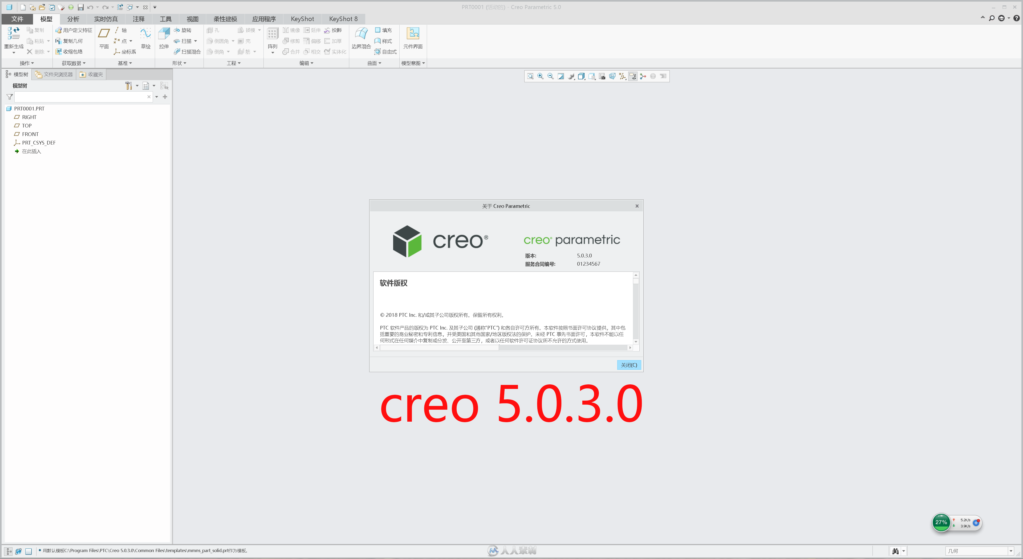Click the binoculars search icon in status bar

[895, 551]
